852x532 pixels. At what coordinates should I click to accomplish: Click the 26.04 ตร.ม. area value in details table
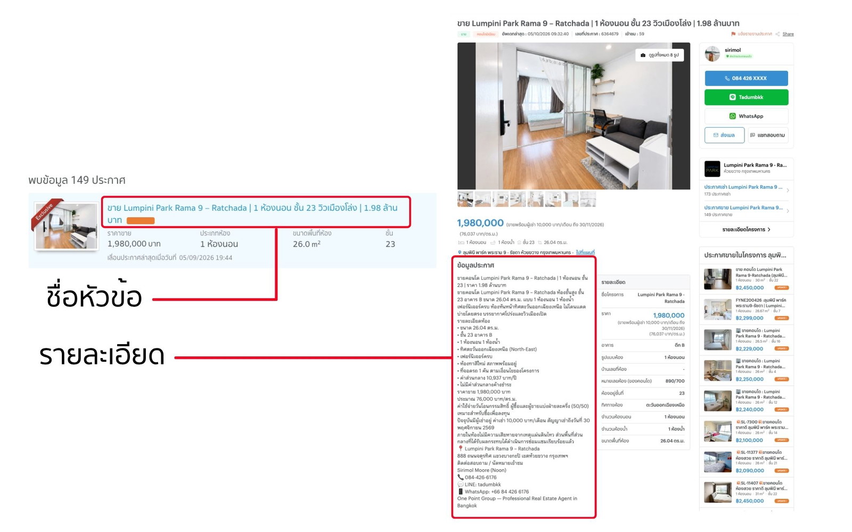pyautogui.click(x=672, y=440)
